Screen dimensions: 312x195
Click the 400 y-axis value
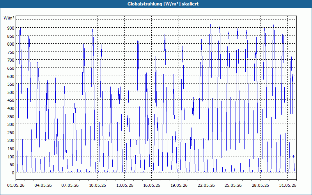tap(11, 108)
